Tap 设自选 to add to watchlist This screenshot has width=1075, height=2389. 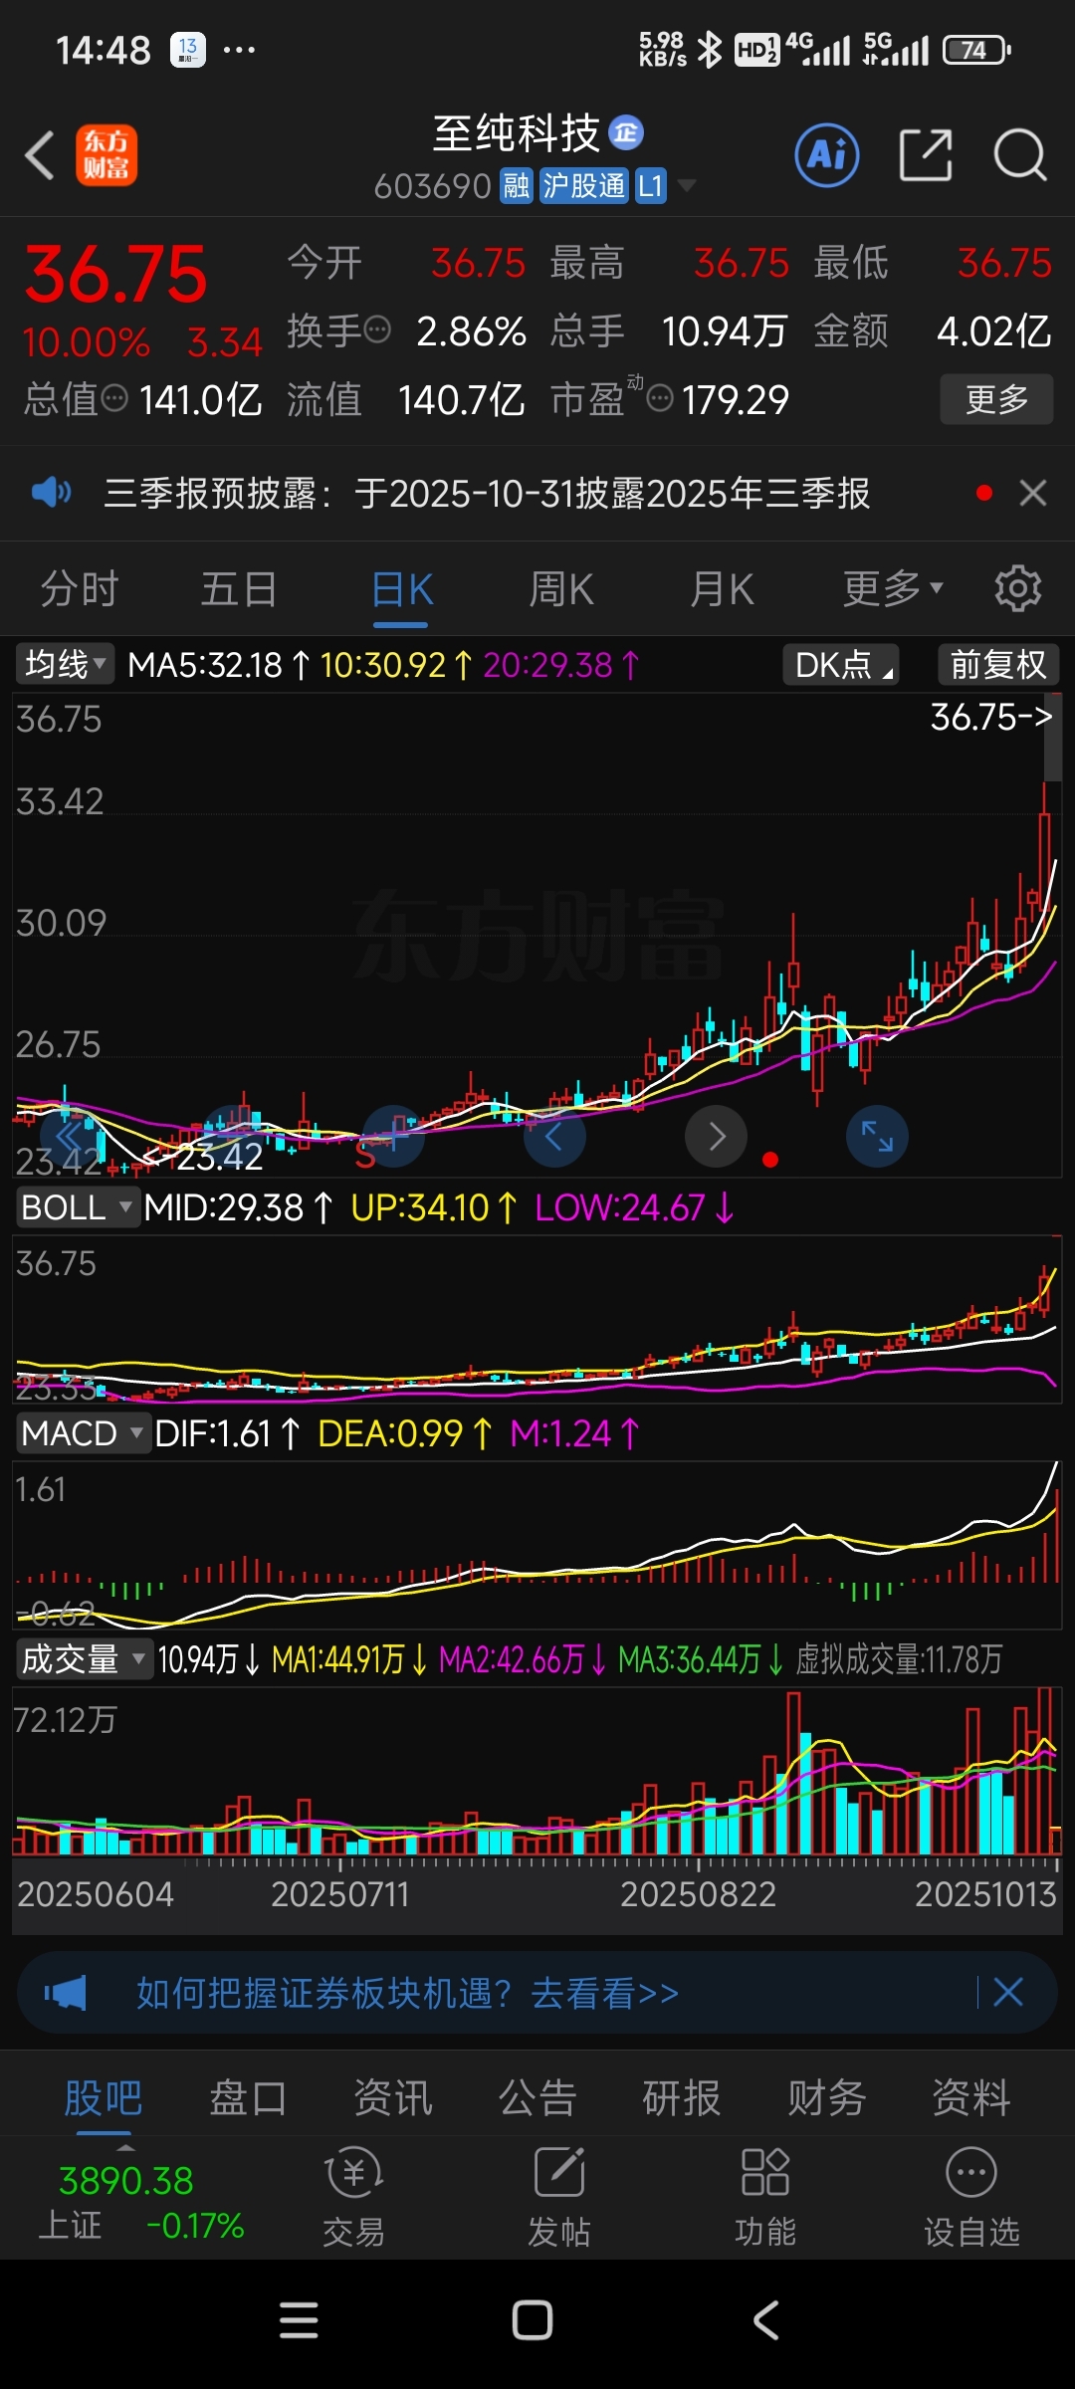tap(971, 2198)
